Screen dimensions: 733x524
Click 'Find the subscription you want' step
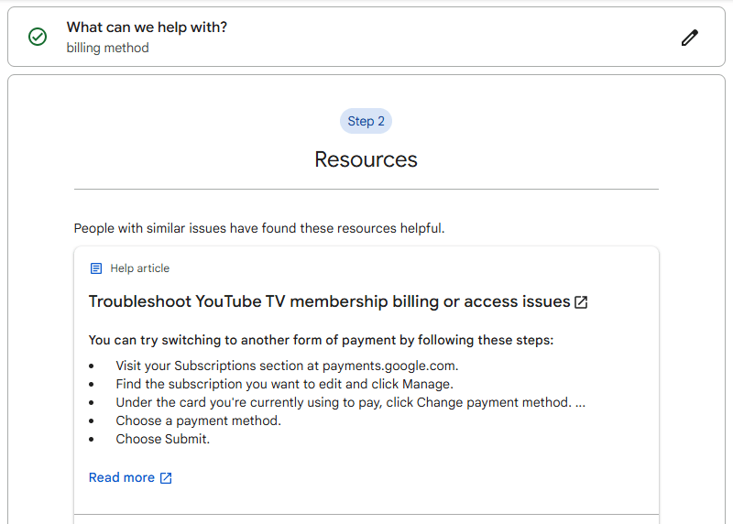pyautogui.click(x=285, y=384)
